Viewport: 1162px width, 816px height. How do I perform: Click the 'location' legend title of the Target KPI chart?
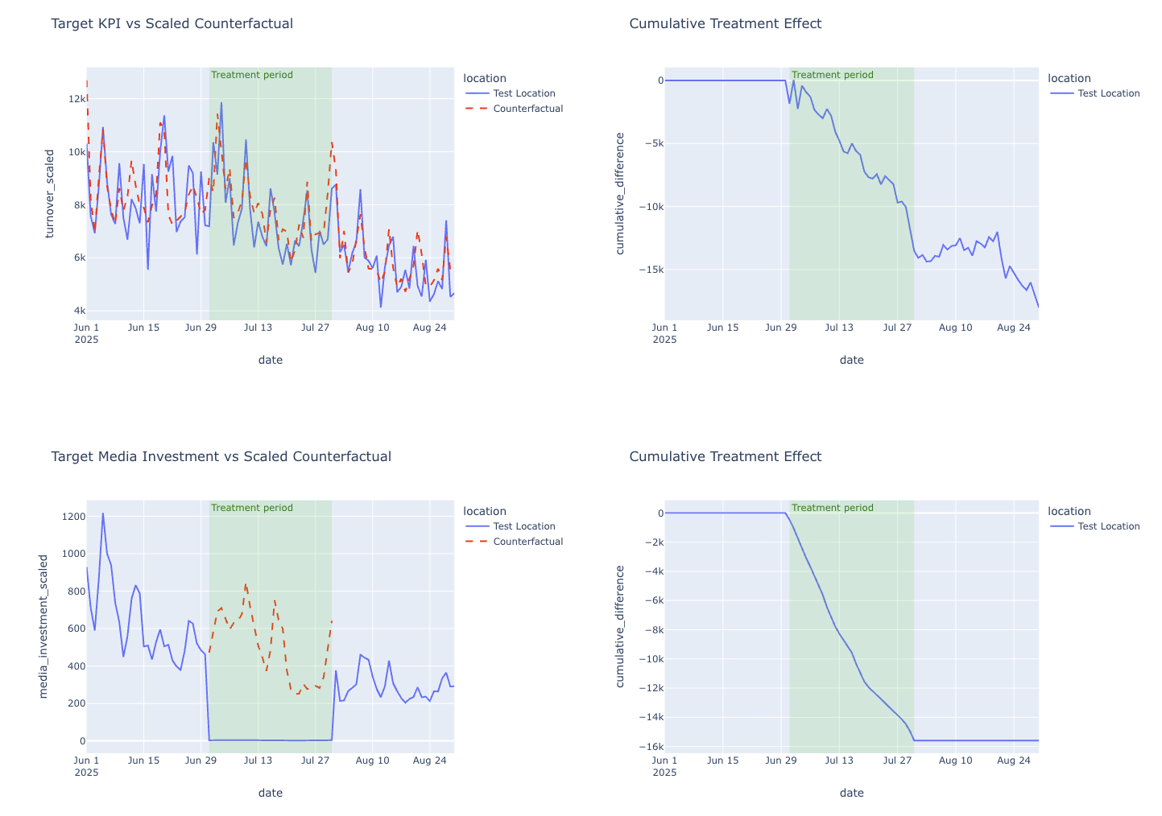pos(485,78)
